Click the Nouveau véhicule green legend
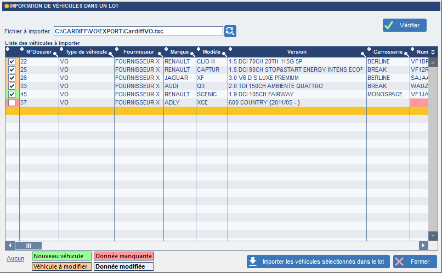442x273 pixels. tap(62, 256)
